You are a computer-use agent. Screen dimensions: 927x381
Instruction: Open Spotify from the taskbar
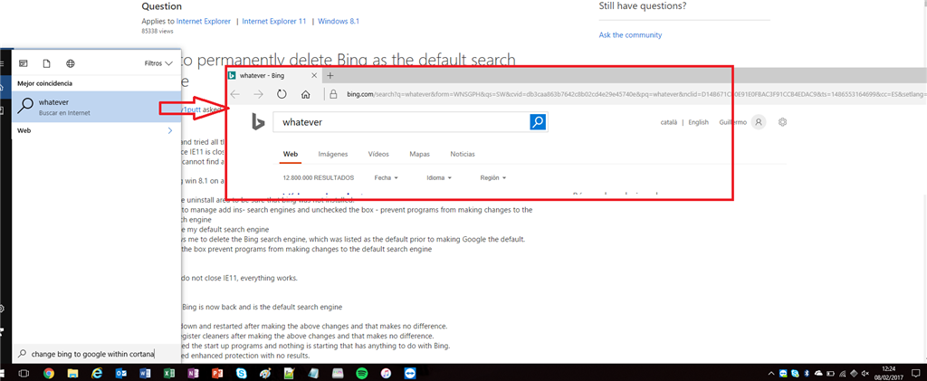361,374
